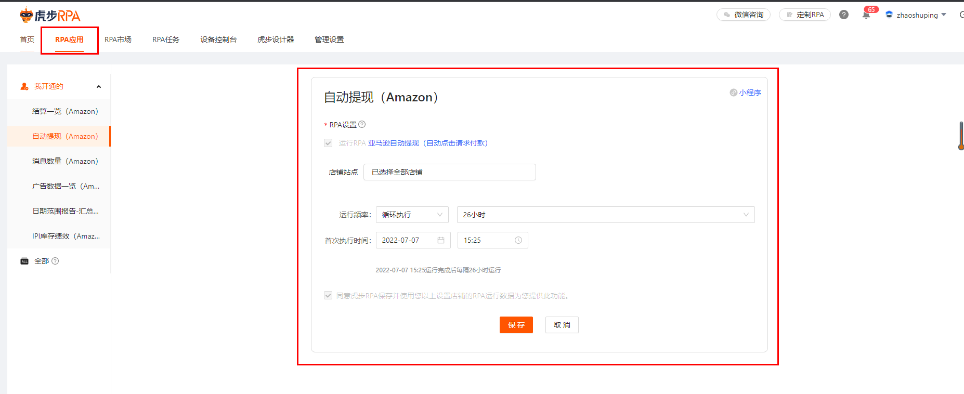Click the vertical scrollbar thumb at right edge

(961, 135)
